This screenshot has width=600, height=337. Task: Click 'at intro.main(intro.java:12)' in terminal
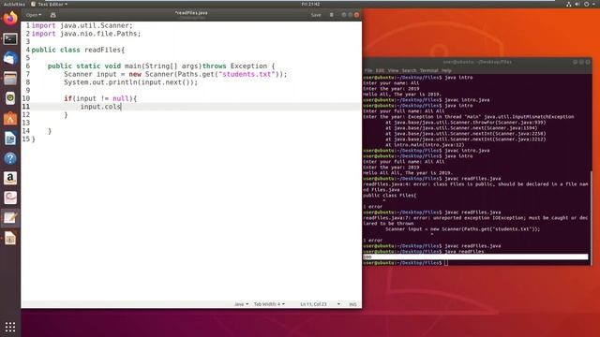tap(425, 145)
